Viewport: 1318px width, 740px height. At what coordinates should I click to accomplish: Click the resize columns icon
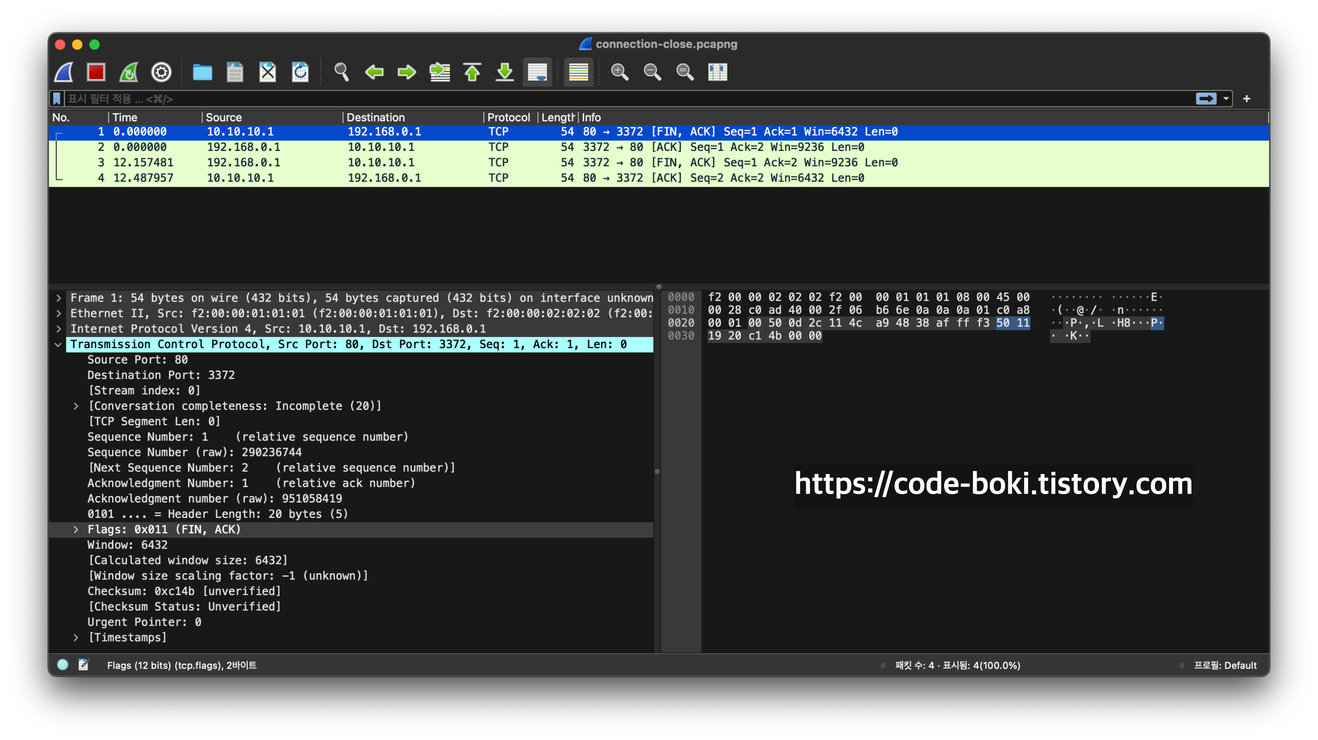717,72
